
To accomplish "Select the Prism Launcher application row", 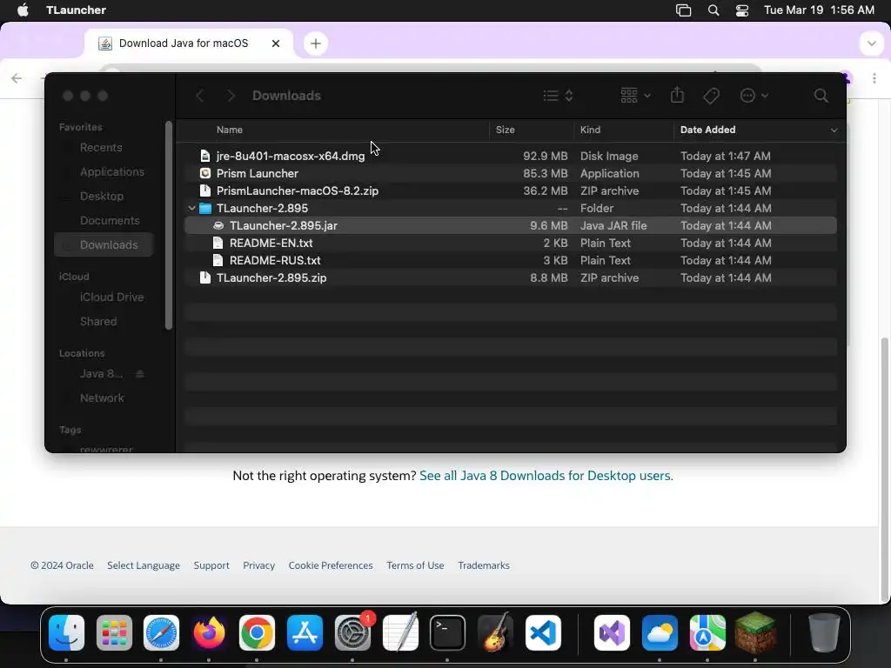I will [510, 174].
